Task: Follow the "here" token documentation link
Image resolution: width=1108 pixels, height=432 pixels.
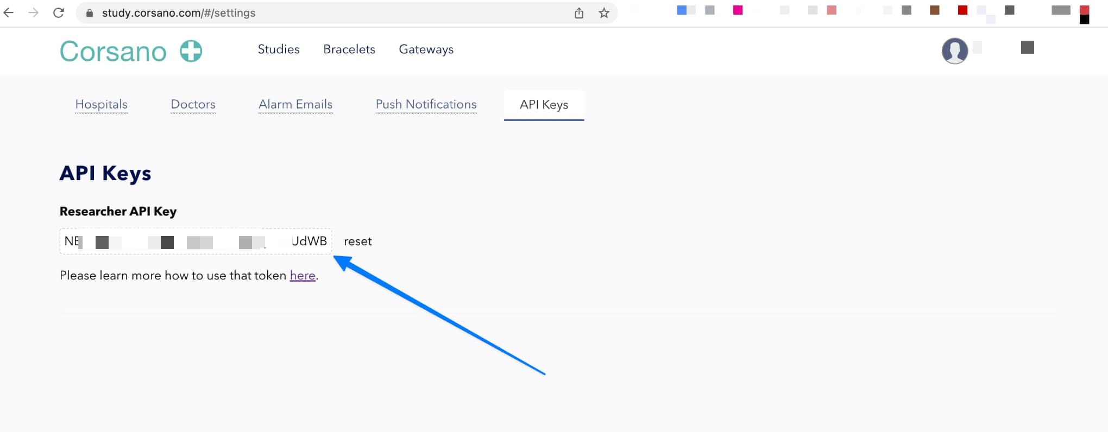Action: 303,276
